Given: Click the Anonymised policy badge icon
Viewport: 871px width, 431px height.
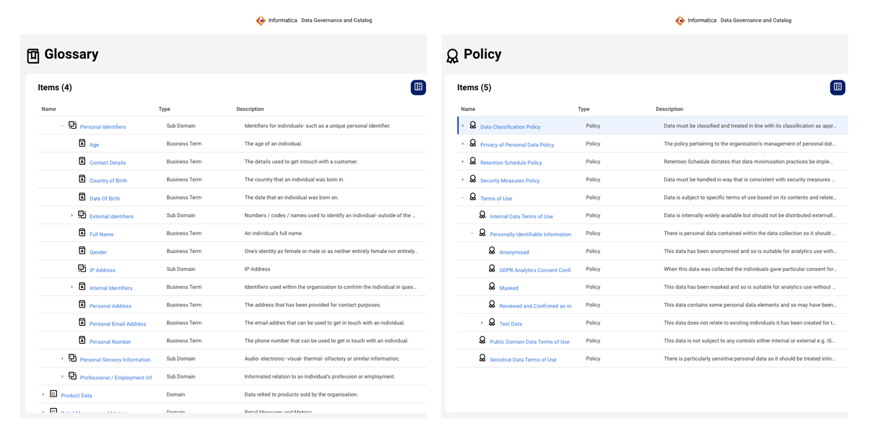Looking at the screenshot, I should [x=492, y=251].
